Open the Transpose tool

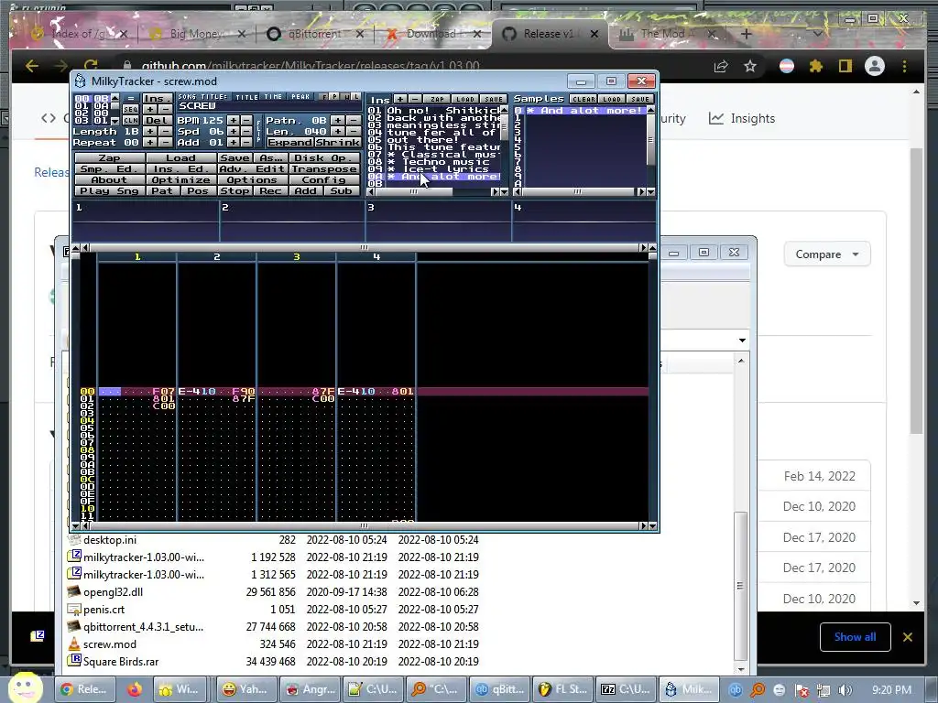(x=323, y=168)
